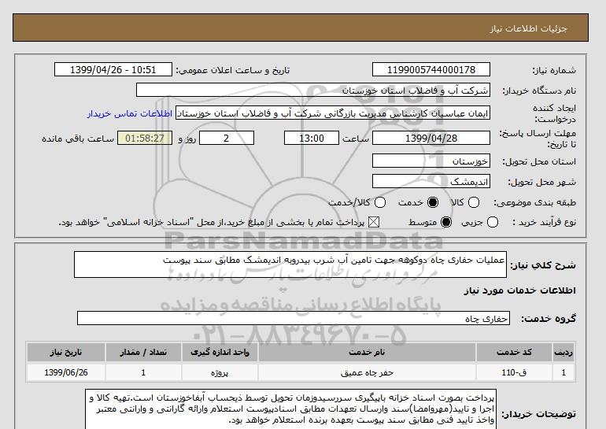Click the remaining days field showing 2
Viewport: 606px width, 429px height.
227,138
